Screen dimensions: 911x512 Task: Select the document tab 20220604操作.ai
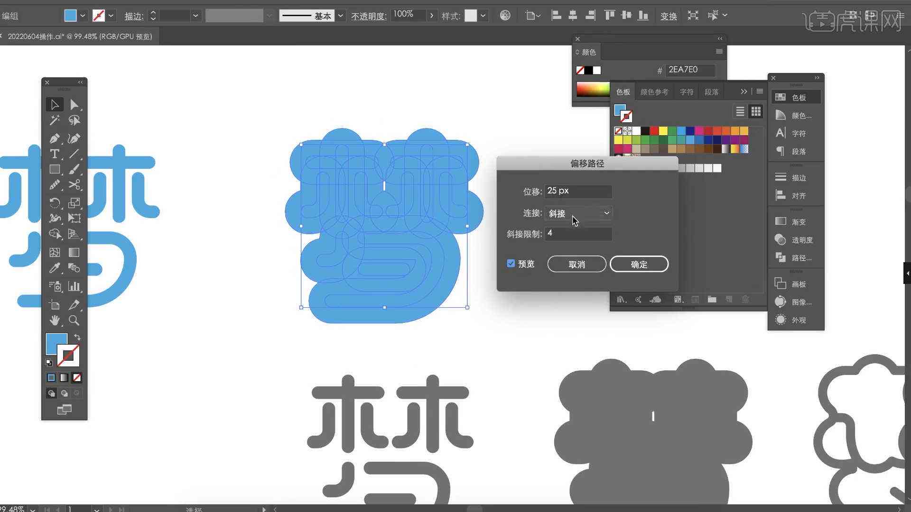(80, 37)
